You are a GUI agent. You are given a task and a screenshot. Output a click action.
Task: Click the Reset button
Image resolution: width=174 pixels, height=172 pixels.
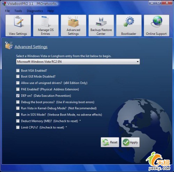(110, 142)
